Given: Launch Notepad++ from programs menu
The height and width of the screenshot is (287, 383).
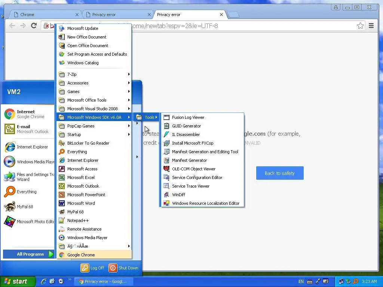Looking at the screenshot, I should (94, 220).
